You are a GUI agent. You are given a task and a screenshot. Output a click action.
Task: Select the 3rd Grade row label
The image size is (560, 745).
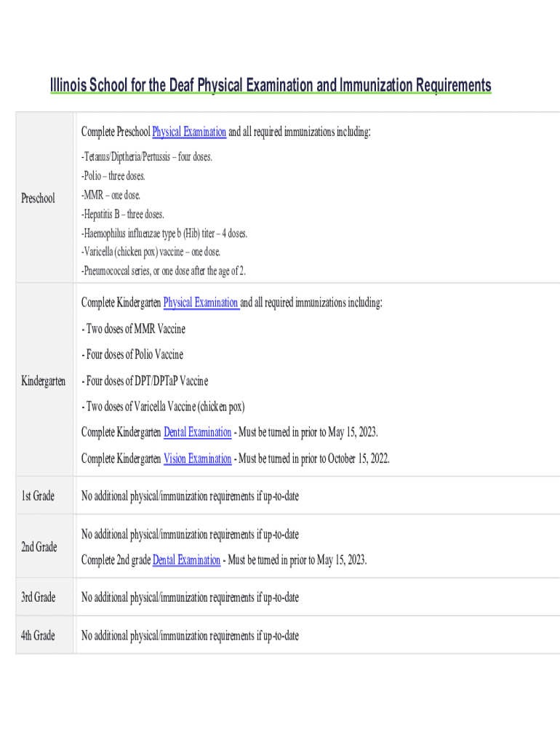pos(38,597)
